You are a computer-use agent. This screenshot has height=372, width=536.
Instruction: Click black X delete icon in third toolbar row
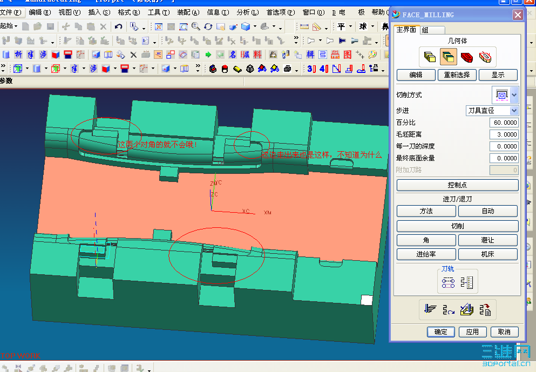133,55
